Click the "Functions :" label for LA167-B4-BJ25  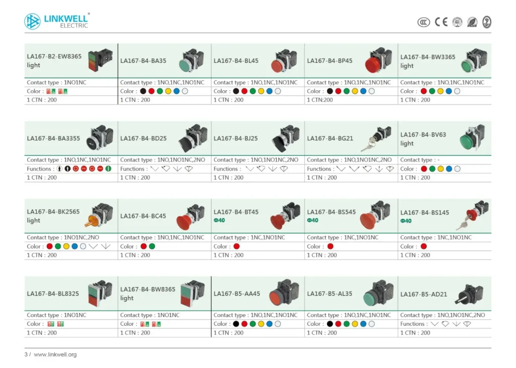[227, 169]
